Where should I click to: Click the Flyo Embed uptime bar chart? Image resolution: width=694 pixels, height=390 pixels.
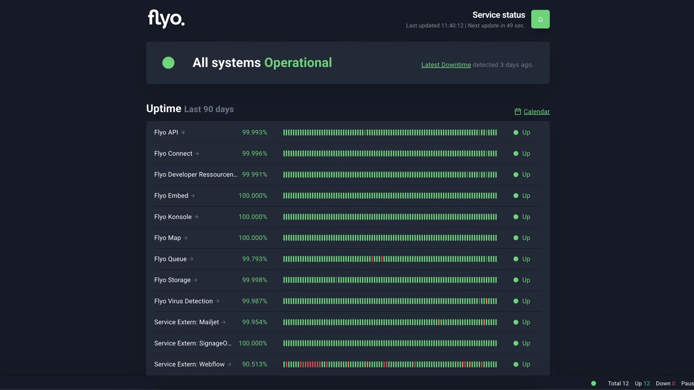[x=390, y=196]
